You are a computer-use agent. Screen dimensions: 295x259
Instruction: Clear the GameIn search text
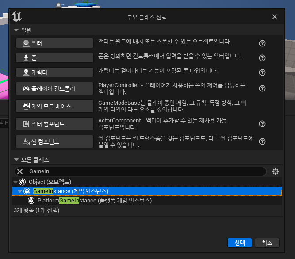coord(20,171)
